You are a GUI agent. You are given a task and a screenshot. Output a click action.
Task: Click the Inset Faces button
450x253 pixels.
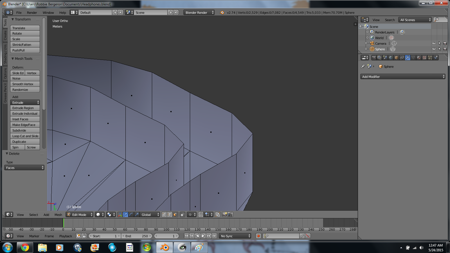pyautogui.click(x=25, y=119)
